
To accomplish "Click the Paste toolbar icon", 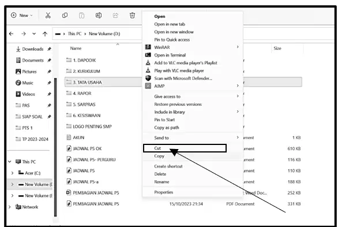I will pos(81,16).
